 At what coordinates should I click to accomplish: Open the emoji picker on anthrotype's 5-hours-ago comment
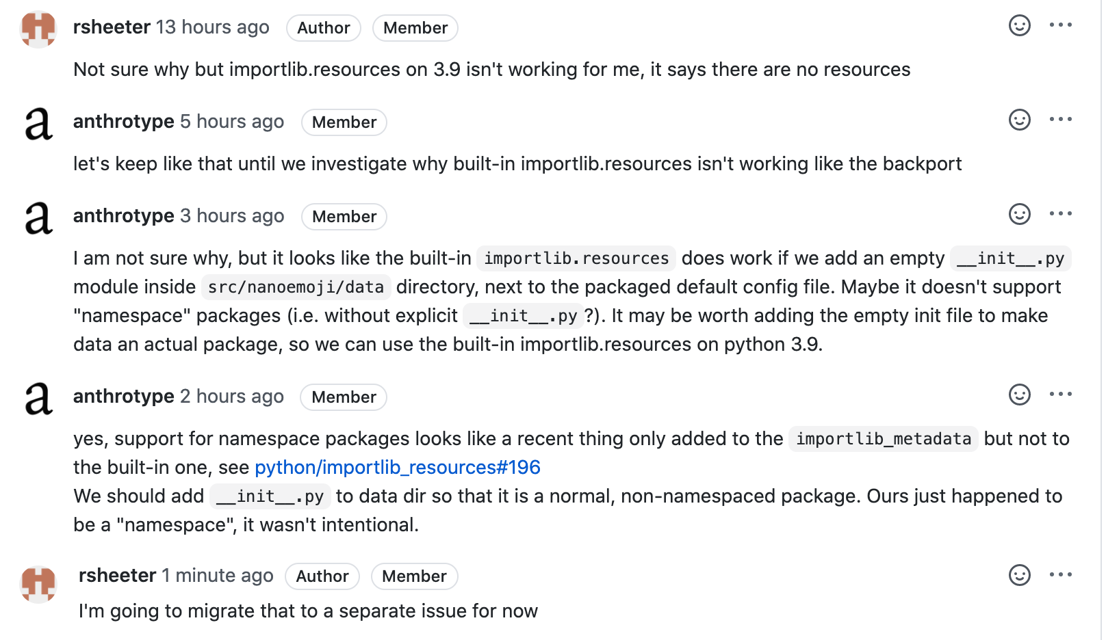coord(1019,120)
